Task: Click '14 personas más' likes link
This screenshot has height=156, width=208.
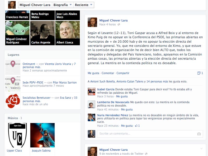Action: click(157, 81)
